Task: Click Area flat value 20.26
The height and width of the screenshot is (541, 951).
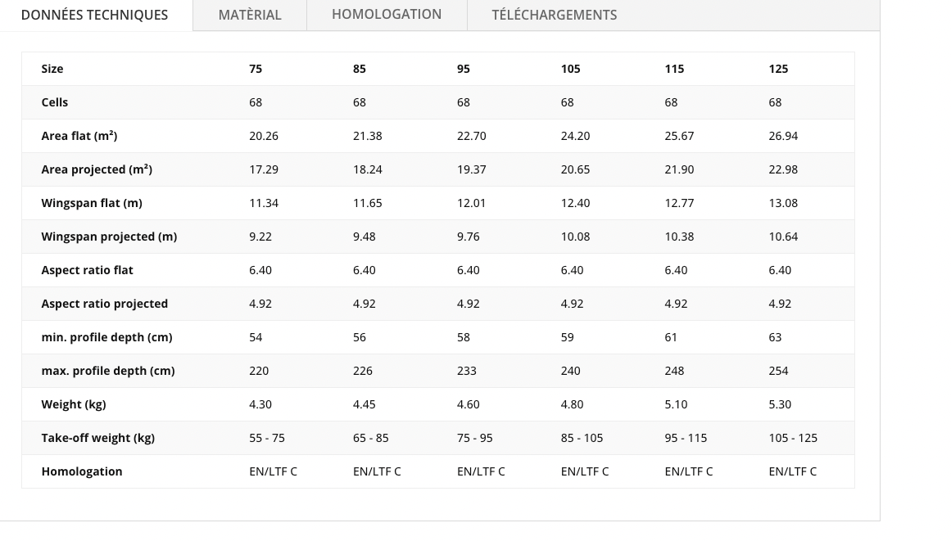Action: (x=264, y=137)
